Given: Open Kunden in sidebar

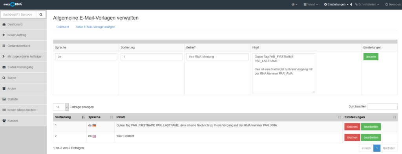Looking at the screenshot, I should [x=23, y=120].
